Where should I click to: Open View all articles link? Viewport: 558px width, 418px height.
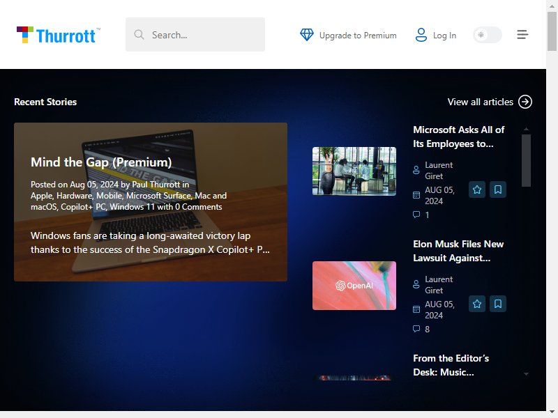click(x=480, y=102)
